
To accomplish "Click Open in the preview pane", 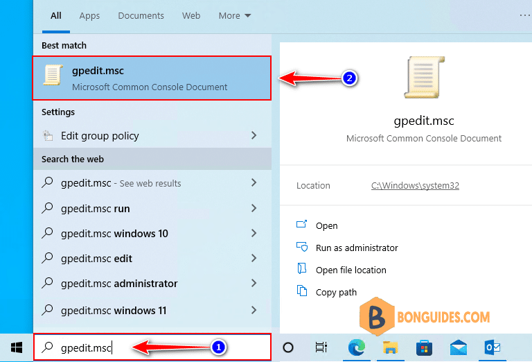I will click(326, 226).
